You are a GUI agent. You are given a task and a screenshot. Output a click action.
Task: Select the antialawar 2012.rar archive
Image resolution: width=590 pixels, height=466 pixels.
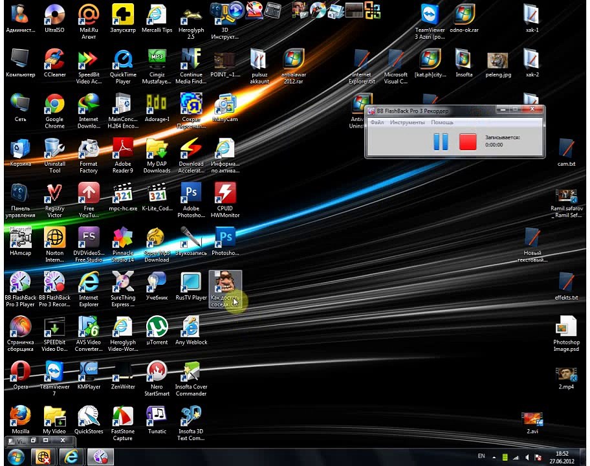click(x=294, y=67)
